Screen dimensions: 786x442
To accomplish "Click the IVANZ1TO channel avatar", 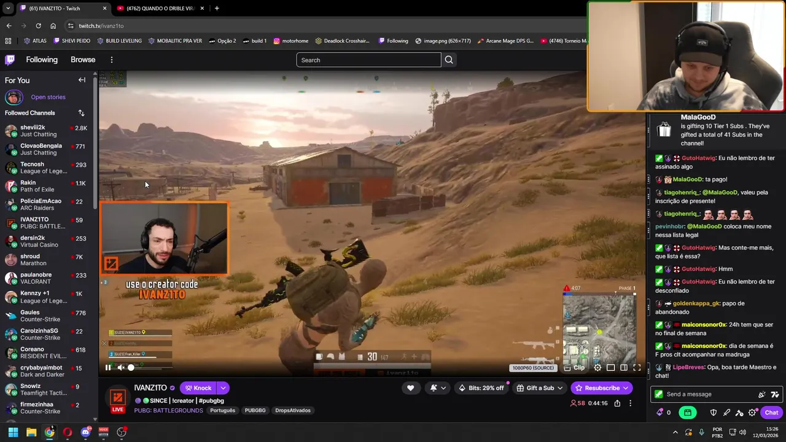I will [x=118, y=398].
